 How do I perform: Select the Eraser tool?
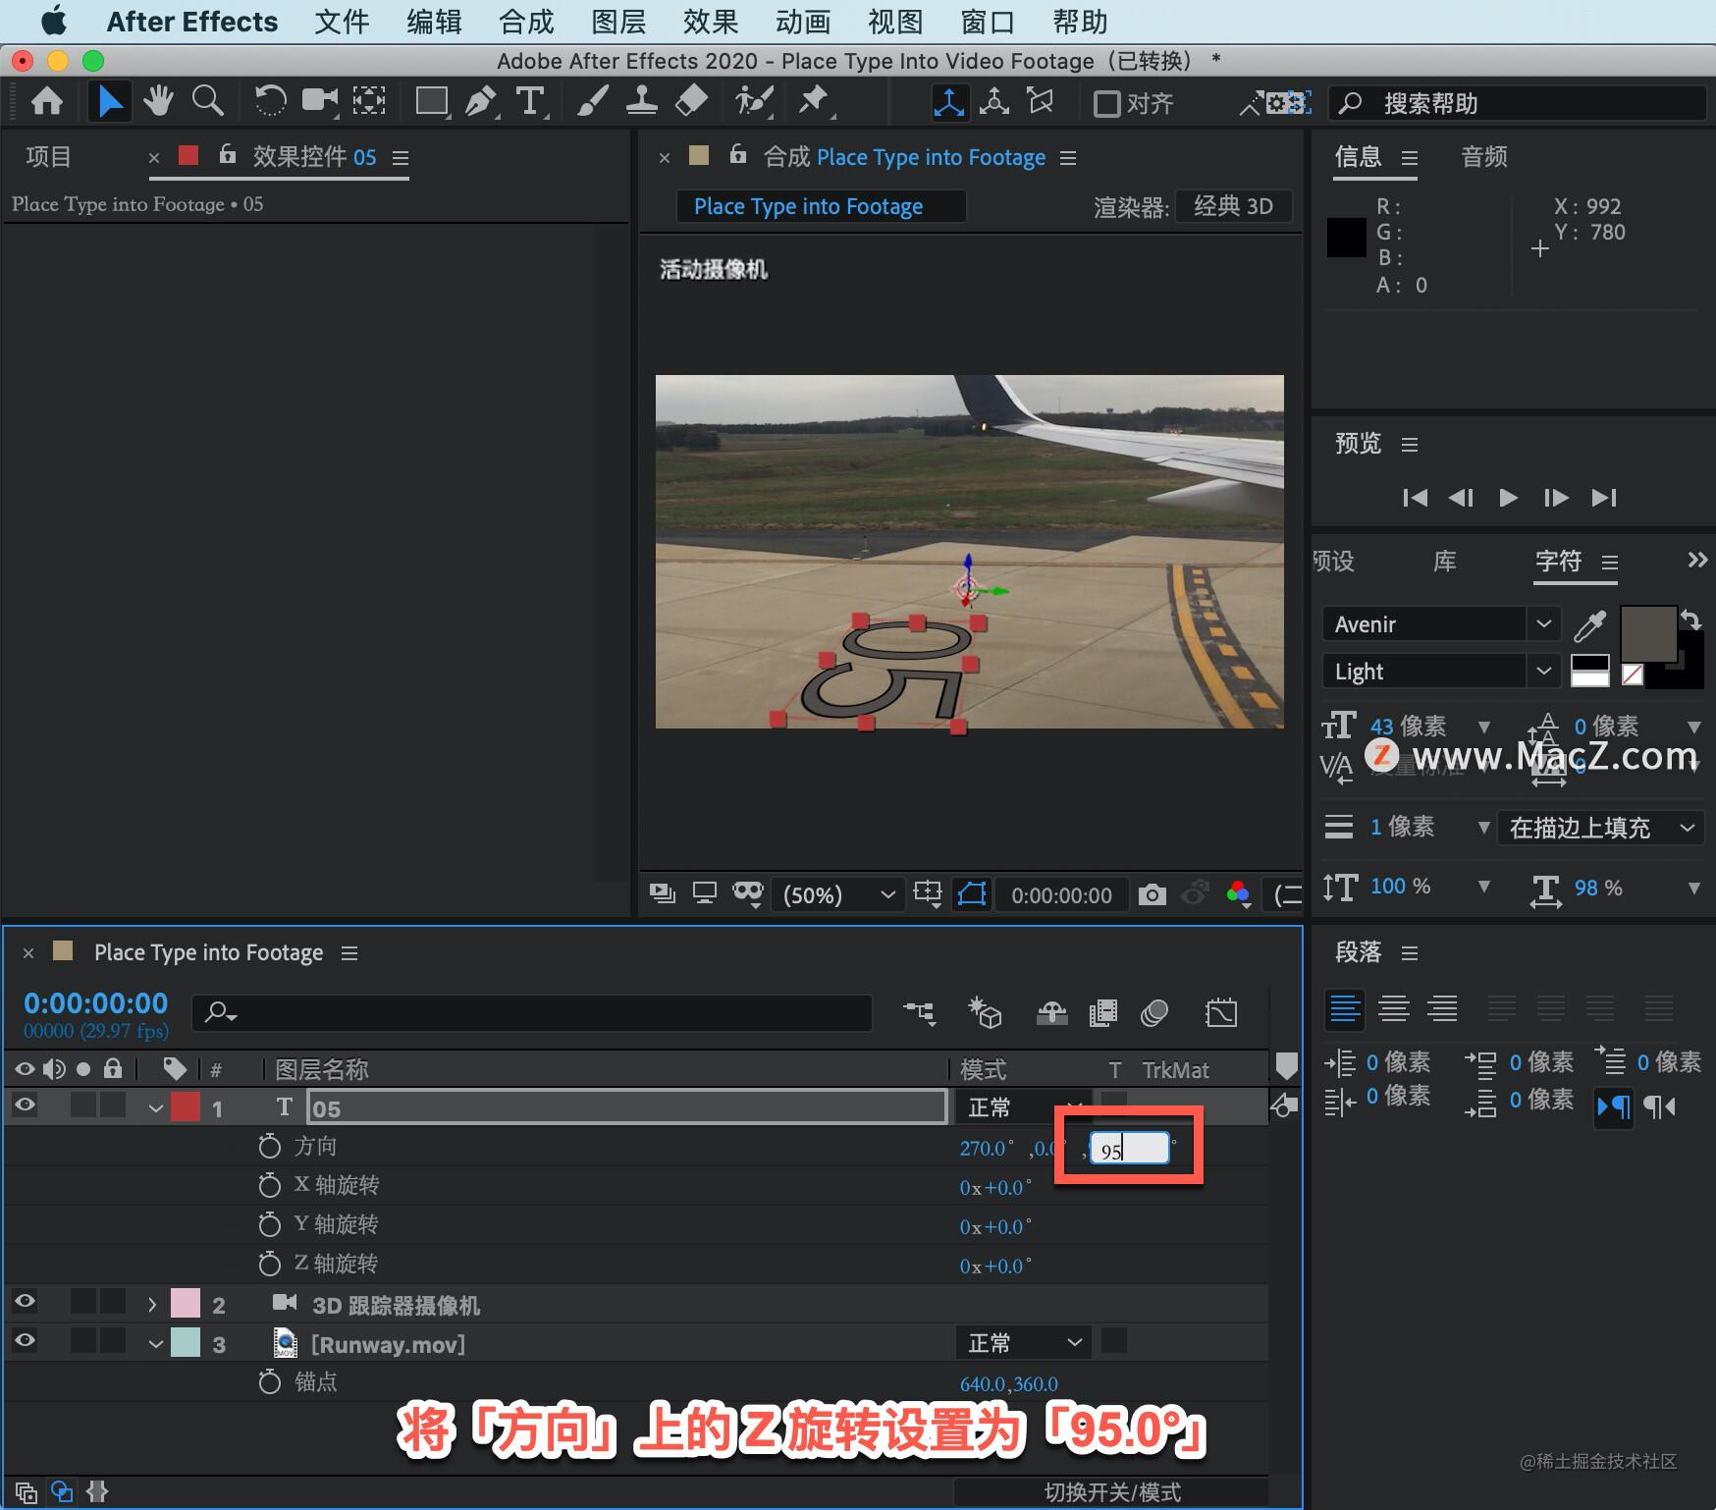(691, 101)
